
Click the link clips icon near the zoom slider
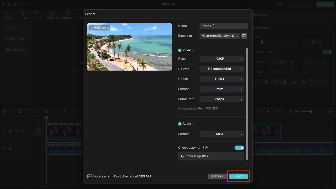click(x=268, y=111)
